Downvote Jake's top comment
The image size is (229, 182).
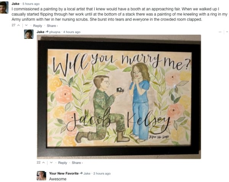tap(26, 26)
